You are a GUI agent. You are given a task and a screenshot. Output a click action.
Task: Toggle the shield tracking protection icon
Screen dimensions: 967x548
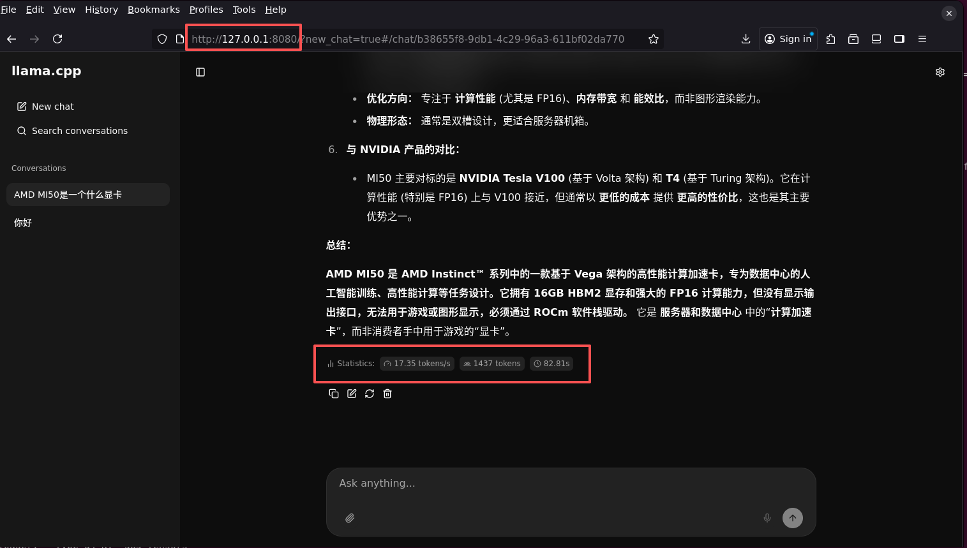point(162,39)
